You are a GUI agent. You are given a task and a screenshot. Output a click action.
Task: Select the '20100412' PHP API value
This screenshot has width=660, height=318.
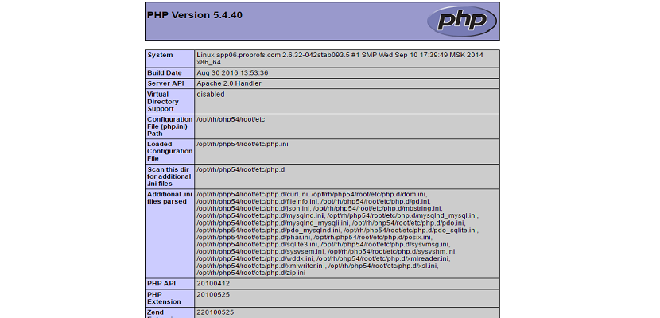click(213, 284)
